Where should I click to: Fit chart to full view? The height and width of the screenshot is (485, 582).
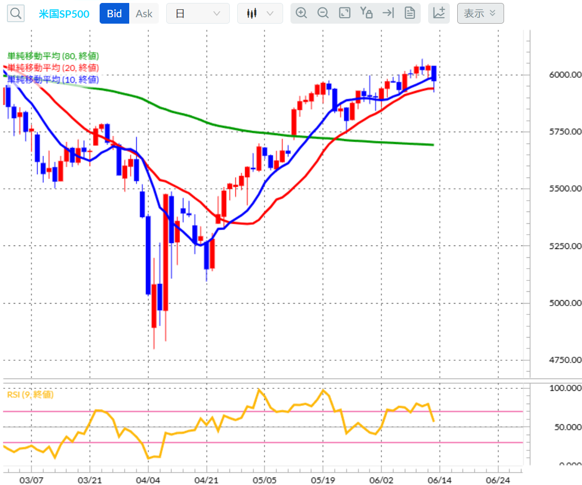(345, 13)
